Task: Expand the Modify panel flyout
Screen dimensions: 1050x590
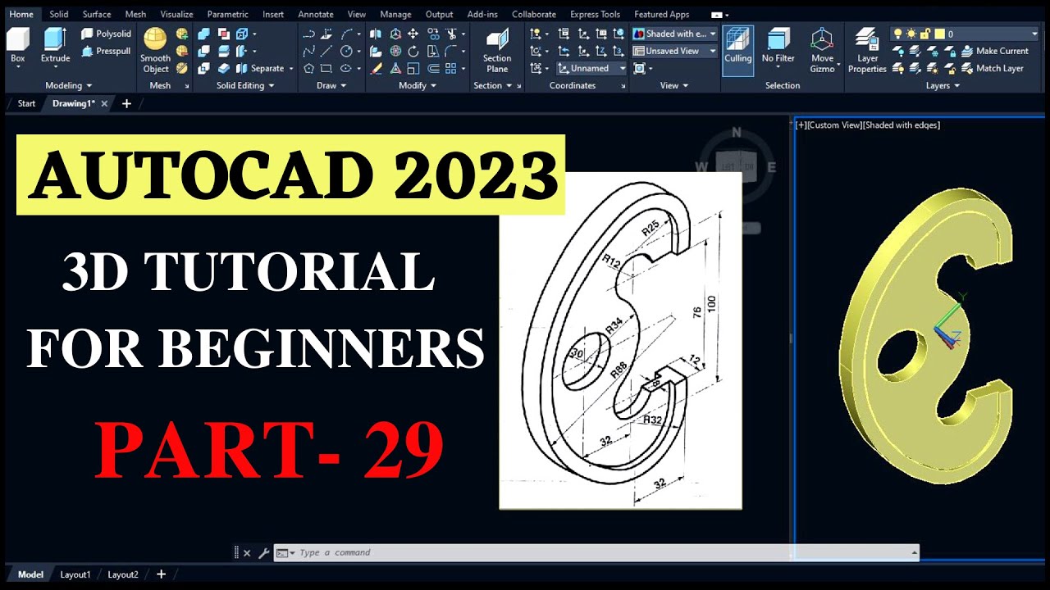Action: 418,85
